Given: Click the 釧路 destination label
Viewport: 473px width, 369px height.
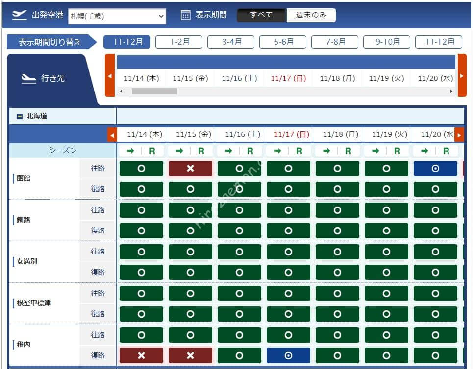Looking at the screenshot, I should (x=24, y=220).
